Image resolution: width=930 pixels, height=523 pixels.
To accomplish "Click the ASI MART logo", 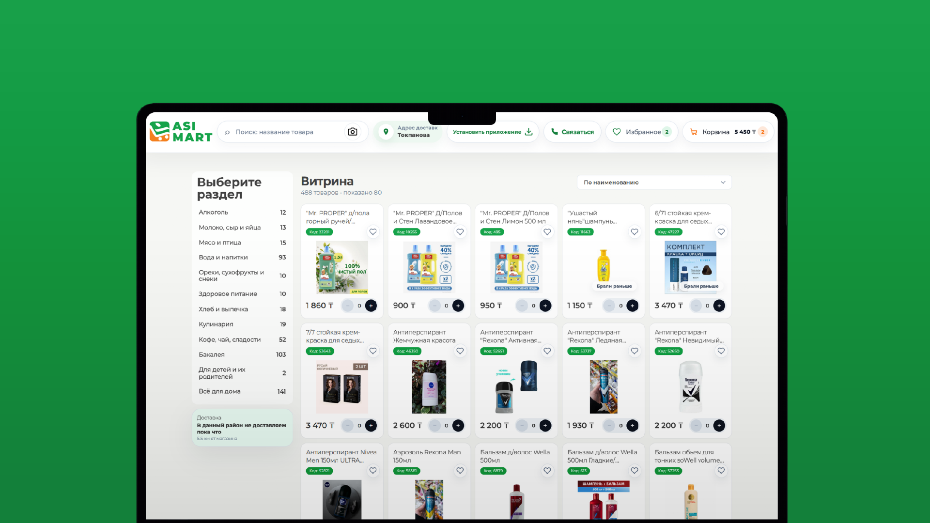I will pos(181,132).
